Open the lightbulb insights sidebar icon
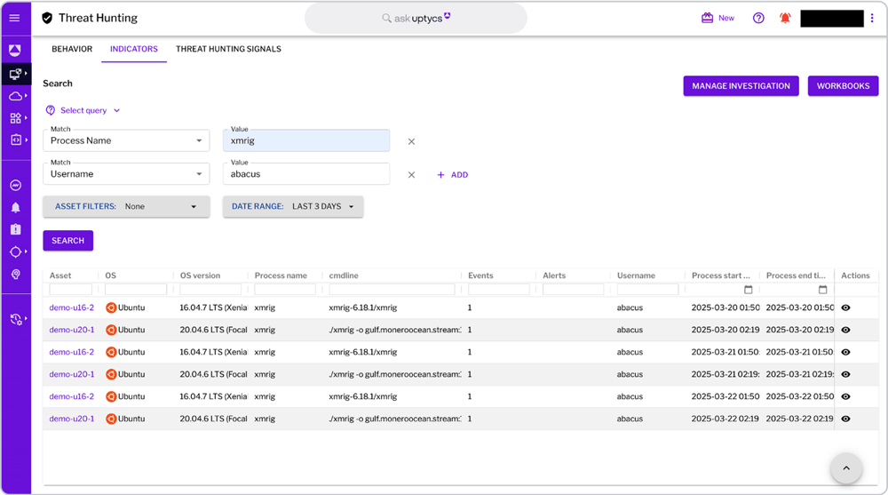 (15, 275)
